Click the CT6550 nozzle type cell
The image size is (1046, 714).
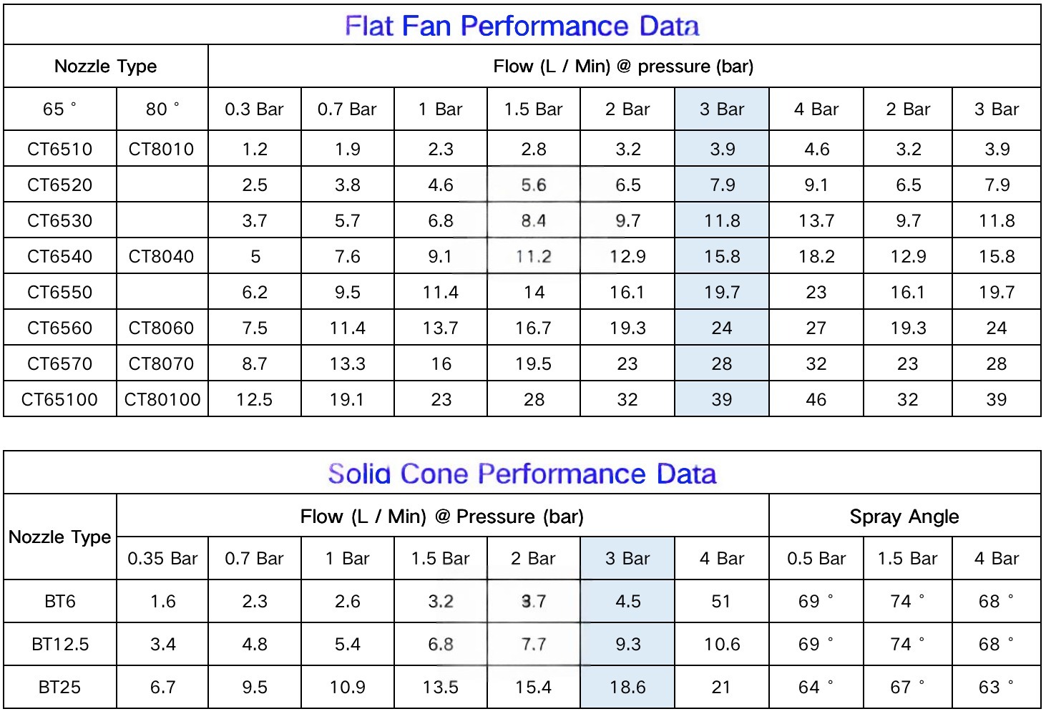point(60,292)
